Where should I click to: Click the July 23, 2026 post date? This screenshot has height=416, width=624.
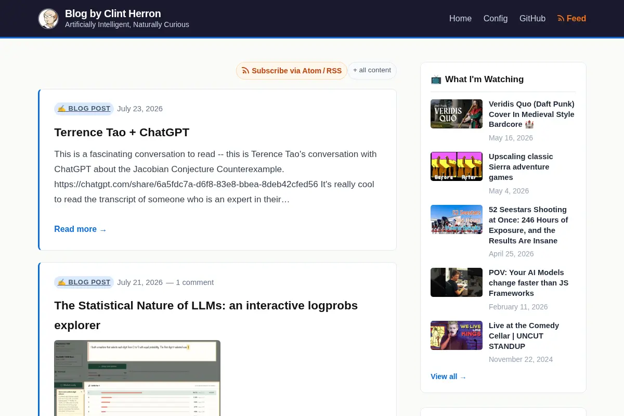point(140,109)
